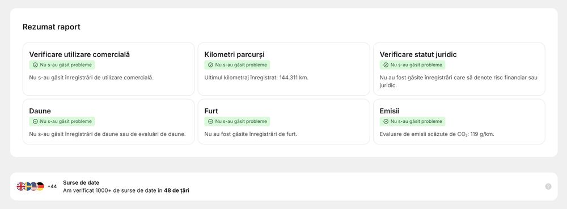Viewport: 567px width, 209px height.
Task: Click the help question mark icon
Action: tap(548, 186)
